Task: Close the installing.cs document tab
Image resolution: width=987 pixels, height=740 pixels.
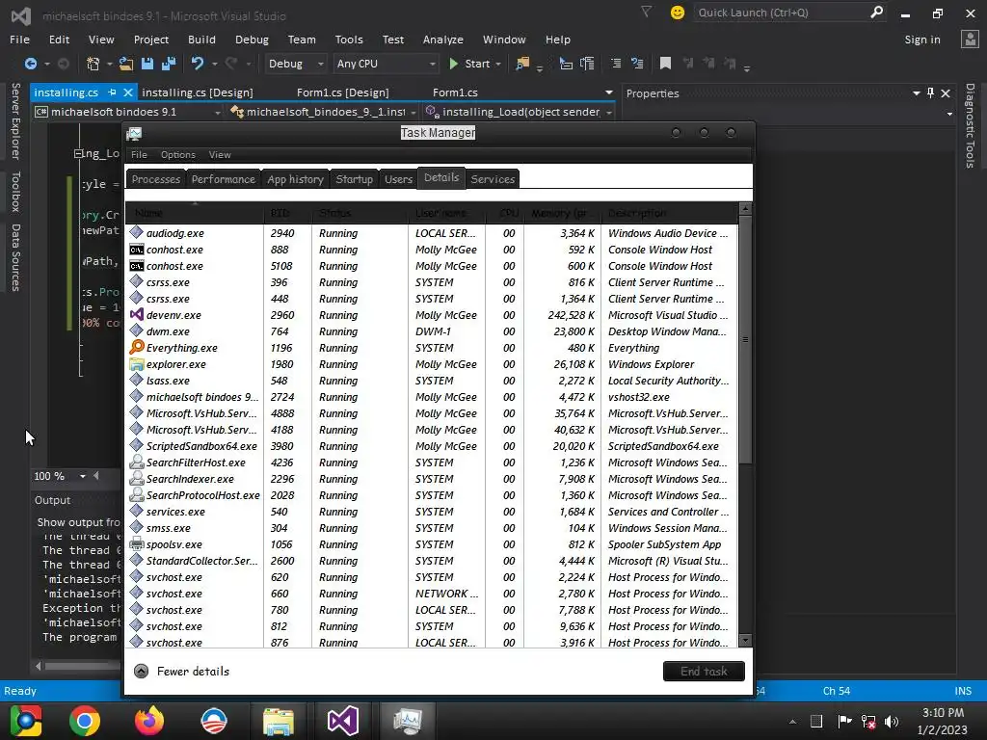Action: pyautogui.click(x=128, y=92)
